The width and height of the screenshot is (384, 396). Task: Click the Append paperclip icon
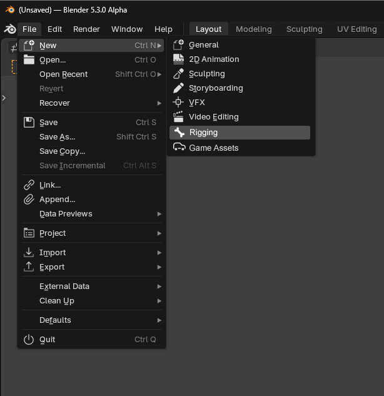[x=29, y=200]
